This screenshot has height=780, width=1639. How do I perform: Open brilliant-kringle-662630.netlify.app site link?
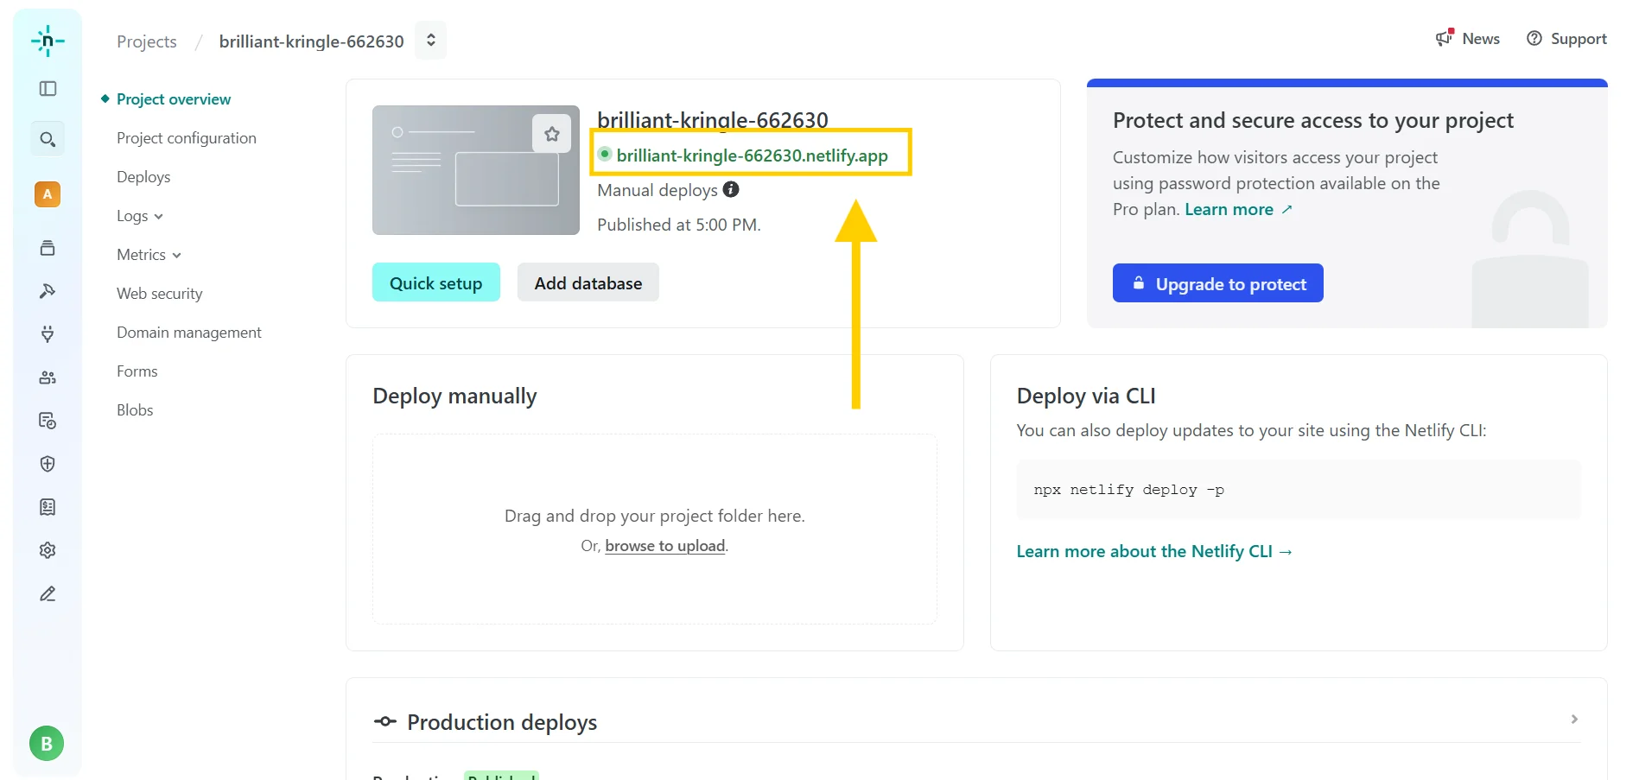click(x=752, y=155)
